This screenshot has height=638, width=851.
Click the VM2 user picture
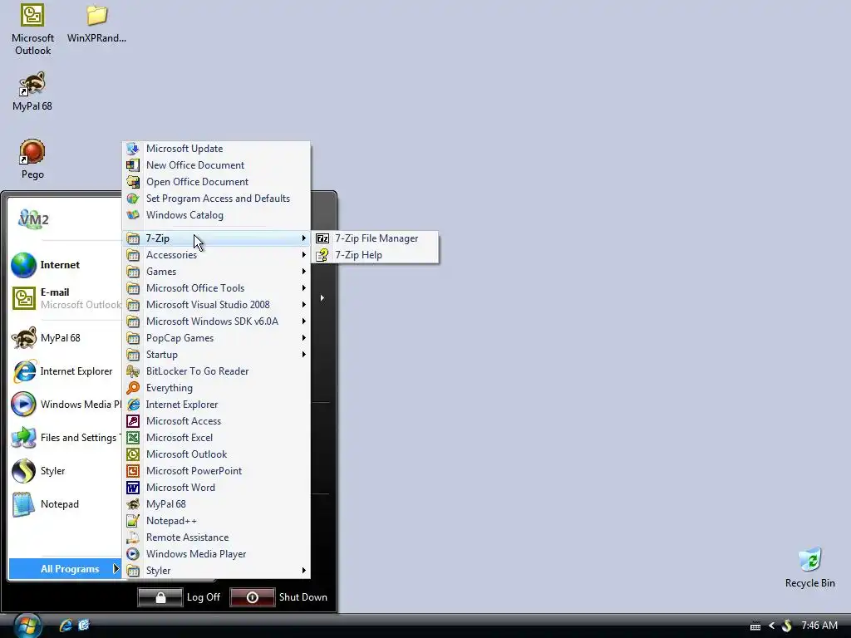coord(33,219)
